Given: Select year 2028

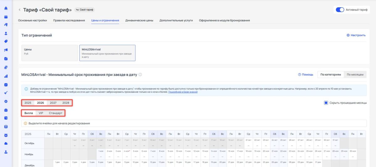Looking at the screenshot, I should click(66, 103).
